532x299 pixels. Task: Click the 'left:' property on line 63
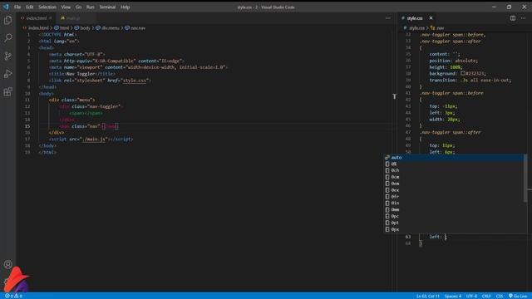436,237
